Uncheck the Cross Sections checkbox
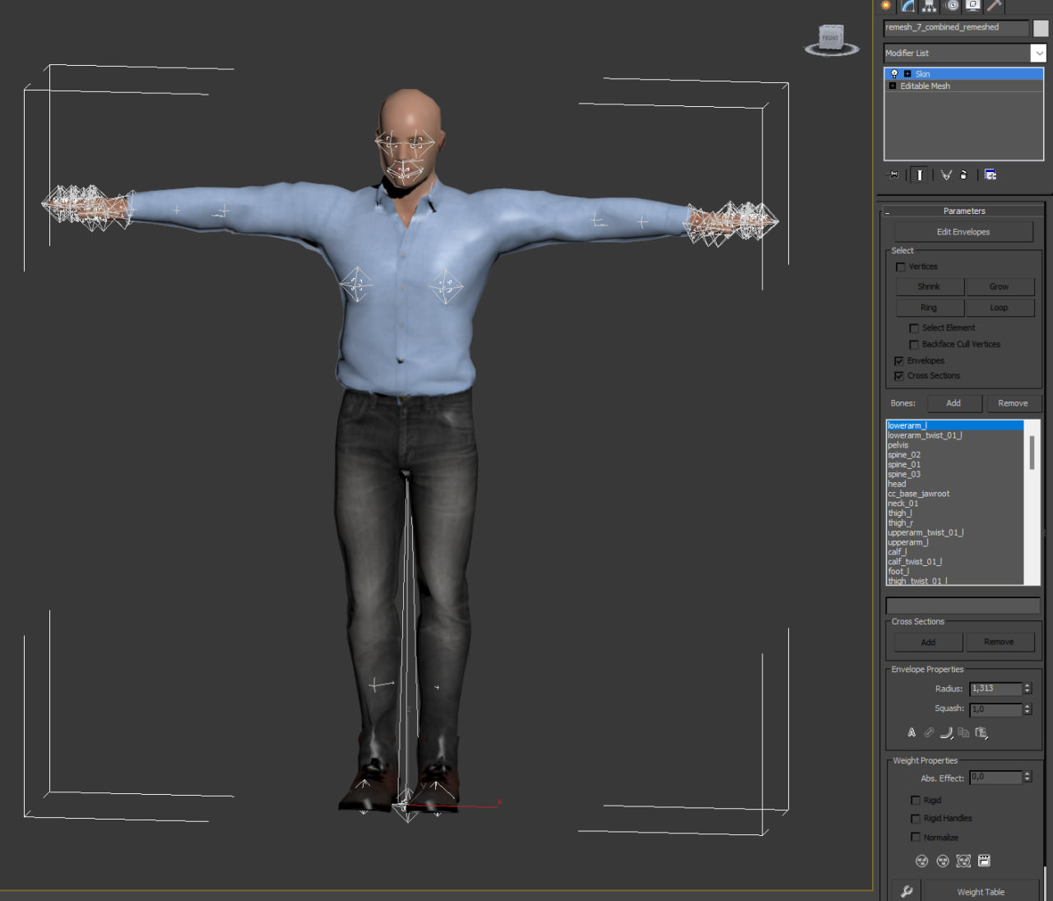1053x901 pixels. click(x=899, y=376)
